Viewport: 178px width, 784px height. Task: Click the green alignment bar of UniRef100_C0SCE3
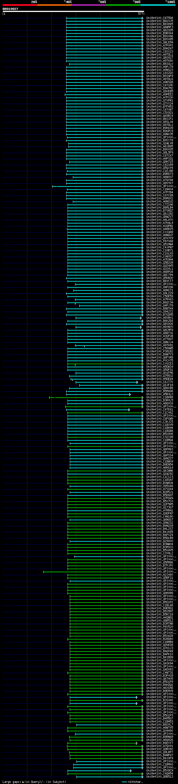pyautogui.click(x=105, y=364)
